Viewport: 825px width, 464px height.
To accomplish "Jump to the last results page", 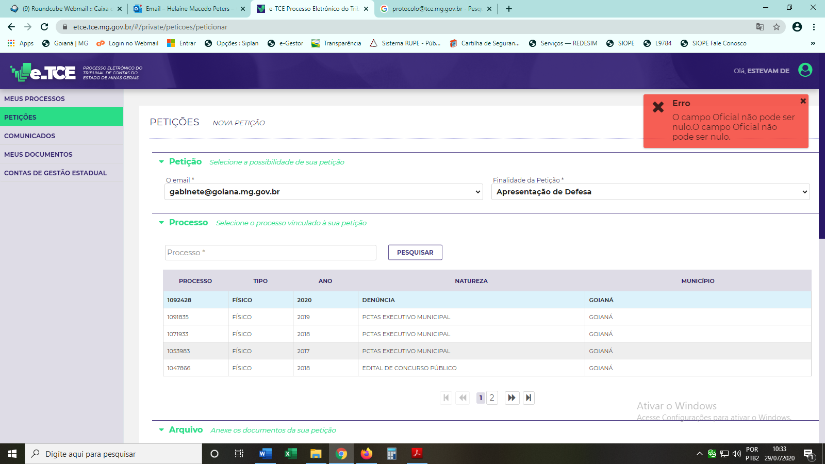I will (x=529, y=397).
